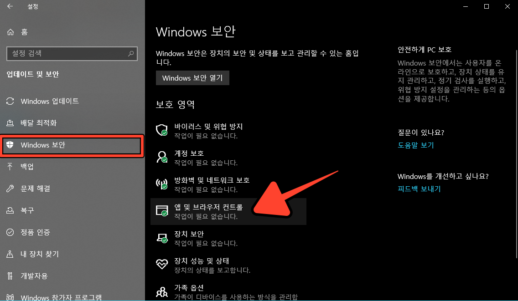Open 문제 해결 in the sidebar
The height and width of the screenshot is (301, 518).
(x=73, y=189)
